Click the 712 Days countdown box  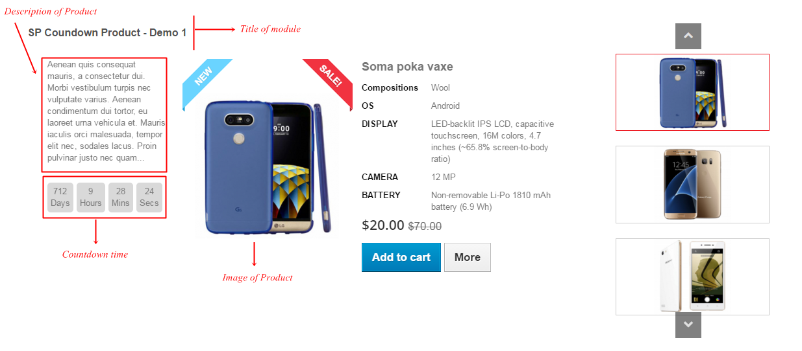click(60, 197)
